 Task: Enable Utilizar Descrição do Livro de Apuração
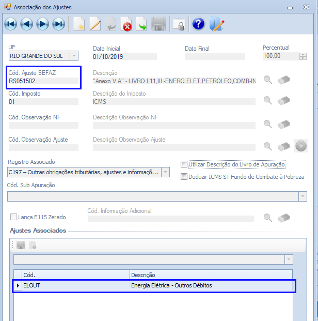184,164
